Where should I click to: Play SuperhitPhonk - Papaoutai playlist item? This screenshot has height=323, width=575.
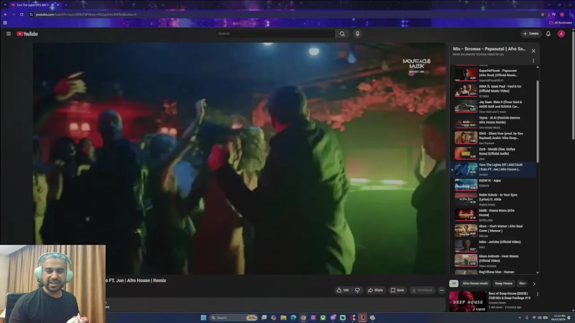(494, 75)
